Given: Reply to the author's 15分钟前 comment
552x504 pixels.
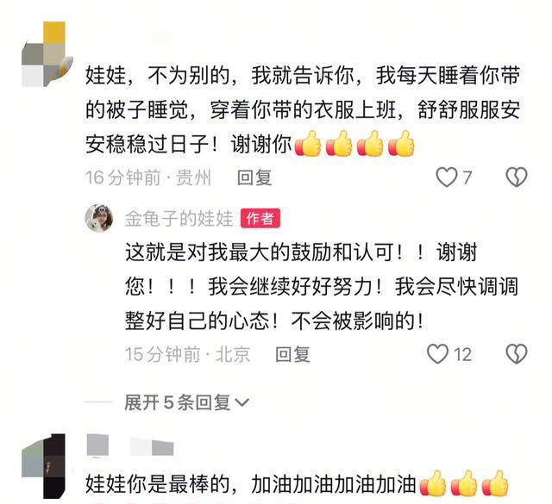Looking at the screenshot, I should point(293,354).
